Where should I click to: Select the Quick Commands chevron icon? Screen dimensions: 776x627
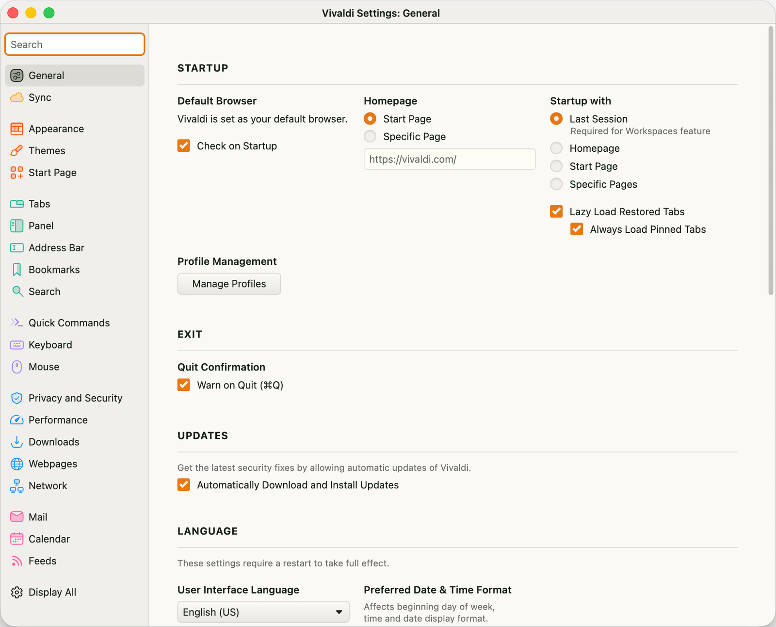[x=17, y=323]
